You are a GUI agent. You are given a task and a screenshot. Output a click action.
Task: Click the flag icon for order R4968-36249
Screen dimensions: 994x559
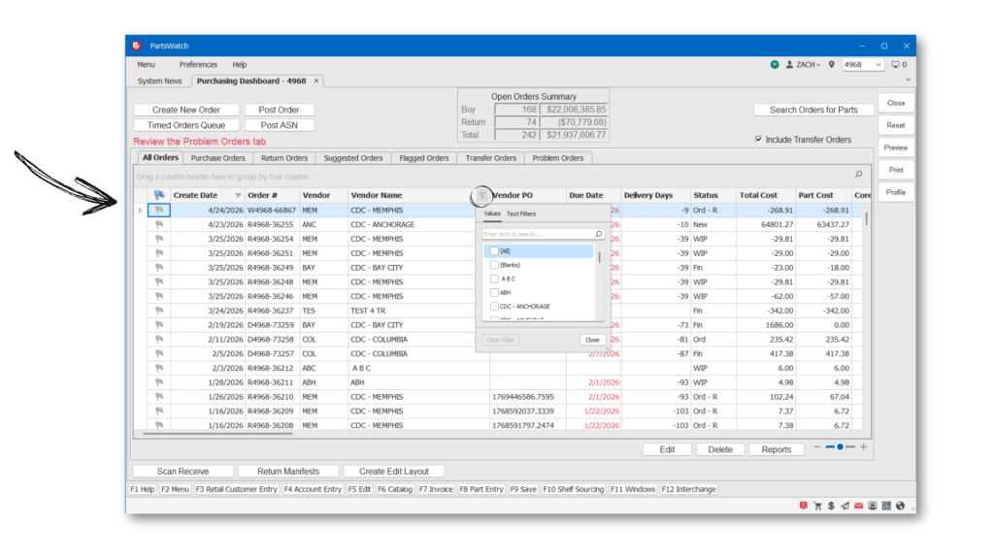coord(159,268)
